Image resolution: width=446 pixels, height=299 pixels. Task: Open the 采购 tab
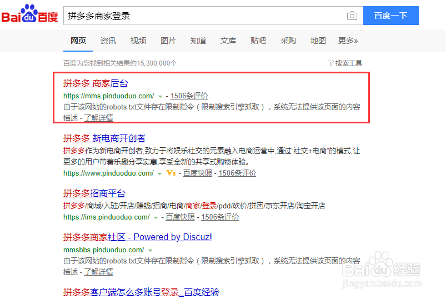288,41
